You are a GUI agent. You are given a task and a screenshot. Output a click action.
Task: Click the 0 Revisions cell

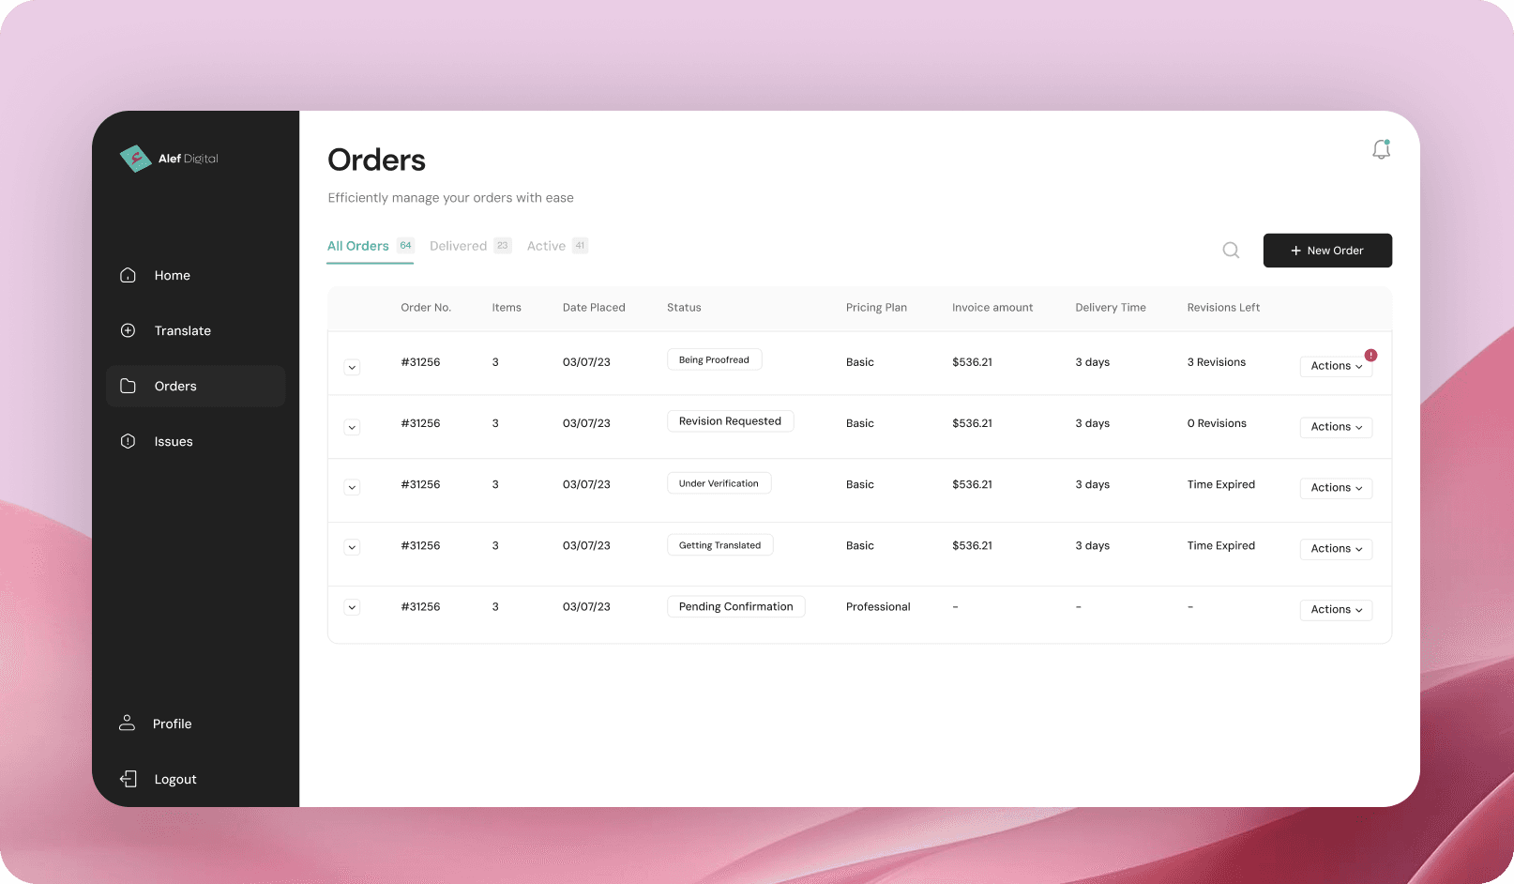tap(1217, 423)
